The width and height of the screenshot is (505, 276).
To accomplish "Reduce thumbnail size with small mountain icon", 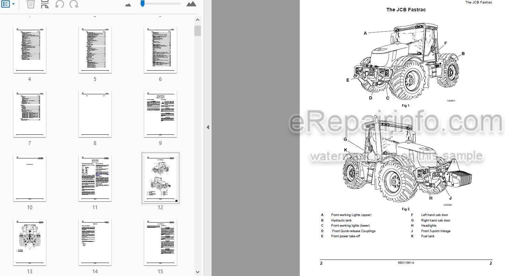I will coord(128,4).
